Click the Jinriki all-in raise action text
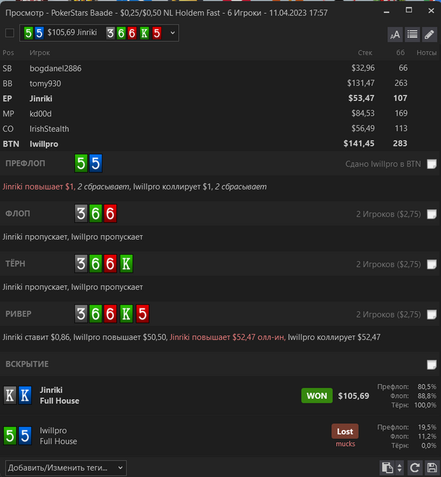The height and width of the screenshot is (477, 441). point(227,337)
